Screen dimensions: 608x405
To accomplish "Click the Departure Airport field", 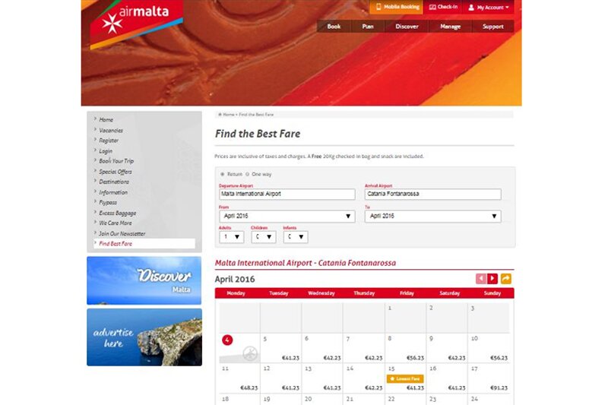I will click(x=287, y=195).
